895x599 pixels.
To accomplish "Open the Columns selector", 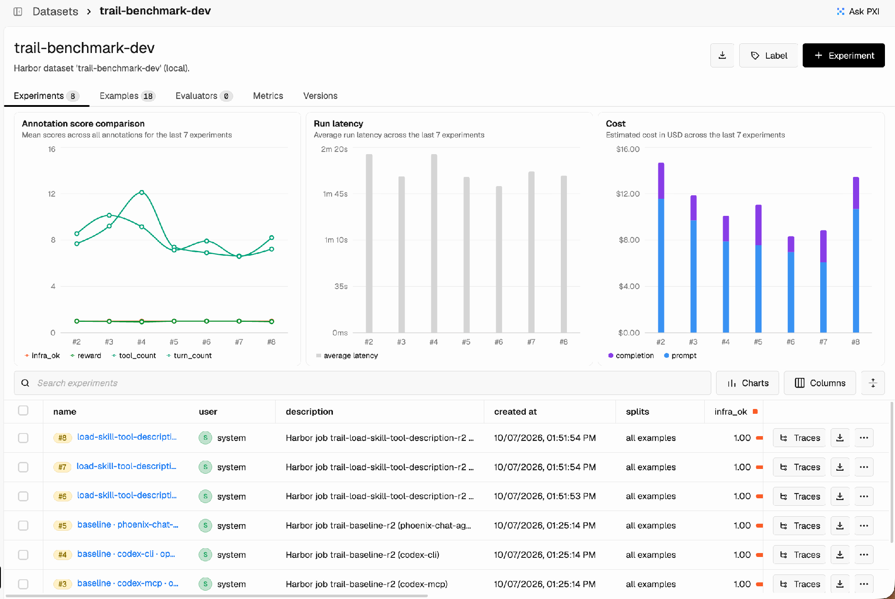I will point(820,383).
